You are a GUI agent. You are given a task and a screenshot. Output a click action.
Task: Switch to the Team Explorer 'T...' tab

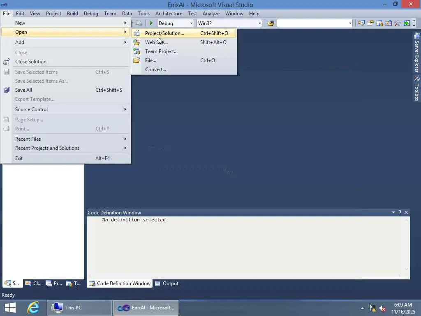click(x=73, y=283)
